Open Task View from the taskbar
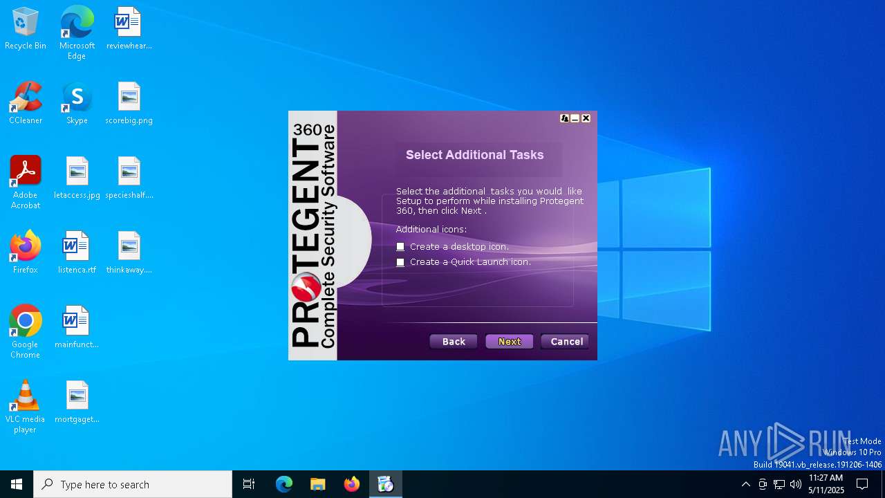The height and width of the screenshot is (498, 885). click(249, 484)
